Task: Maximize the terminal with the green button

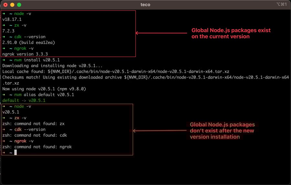Action: tap(19, 5)
